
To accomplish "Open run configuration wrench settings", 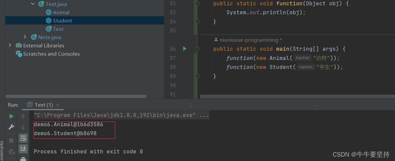I will point(12,127).
